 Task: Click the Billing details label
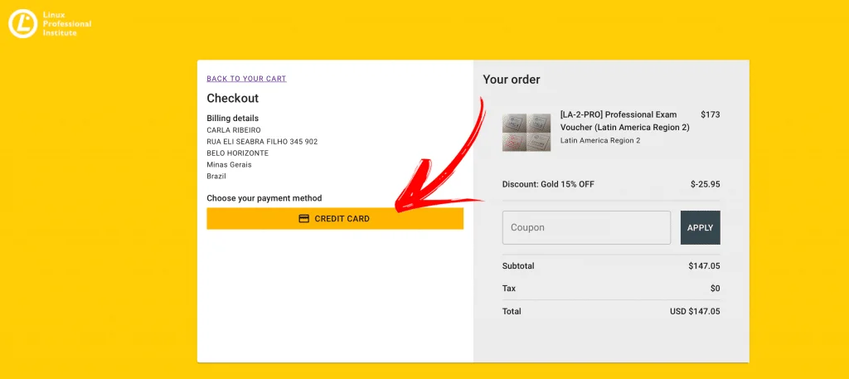click(x=233, y=119)
